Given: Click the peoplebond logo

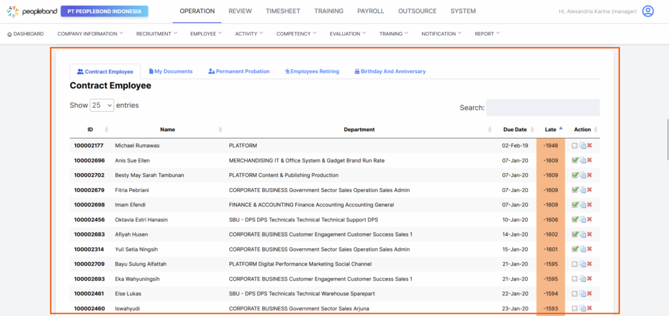Looking at the screenshot, I should pyautogui.click(x=31, y=12).
